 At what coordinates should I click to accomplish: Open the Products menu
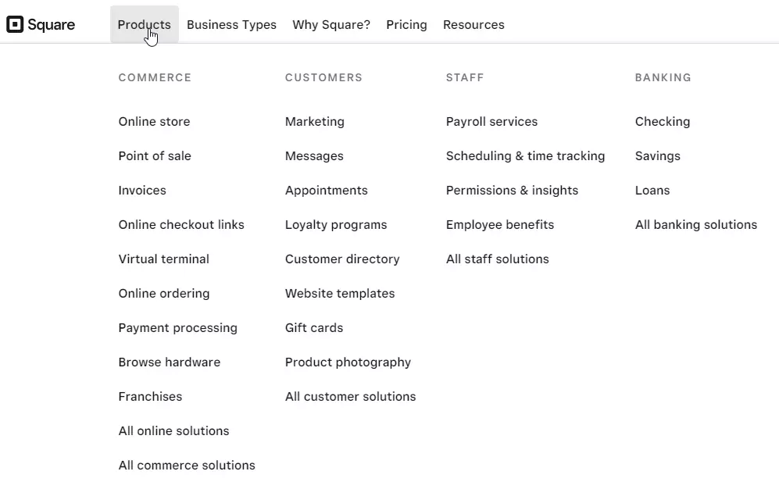pos(144,24)
